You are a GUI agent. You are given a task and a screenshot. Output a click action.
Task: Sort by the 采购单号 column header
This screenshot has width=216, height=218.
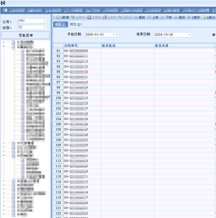pyautogui.click(x=82, y=46)
